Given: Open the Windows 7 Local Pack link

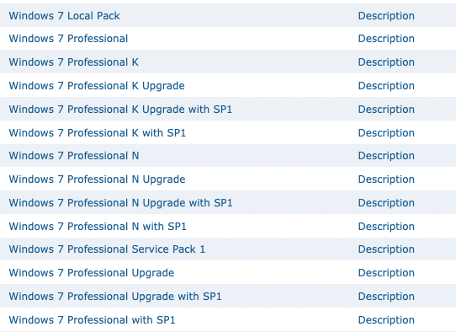Looking at the screenshot, I should click(64, 16).
